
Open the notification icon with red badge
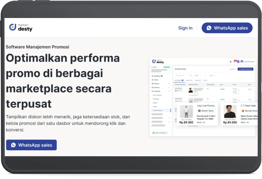234,61
